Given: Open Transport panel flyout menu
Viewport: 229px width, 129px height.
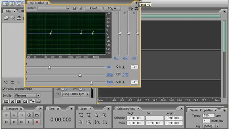Looking at the screenshot, I should tap(40, 109).
